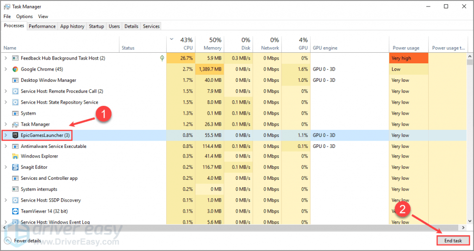Switch to the Startup tab
This screenshot has width=474, height=251.
[96, 26]
